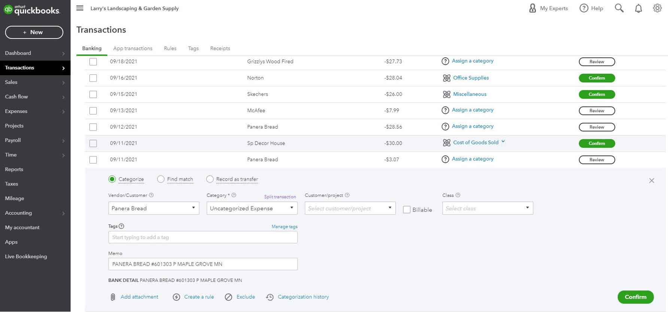
Task: Click suggestion icon beside Miscellaneous
Action: coord(446,94)
